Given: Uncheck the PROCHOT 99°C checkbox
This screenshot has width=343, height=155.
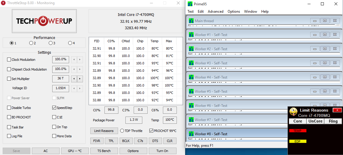Looking at the screenshot, I should point(151,131).
